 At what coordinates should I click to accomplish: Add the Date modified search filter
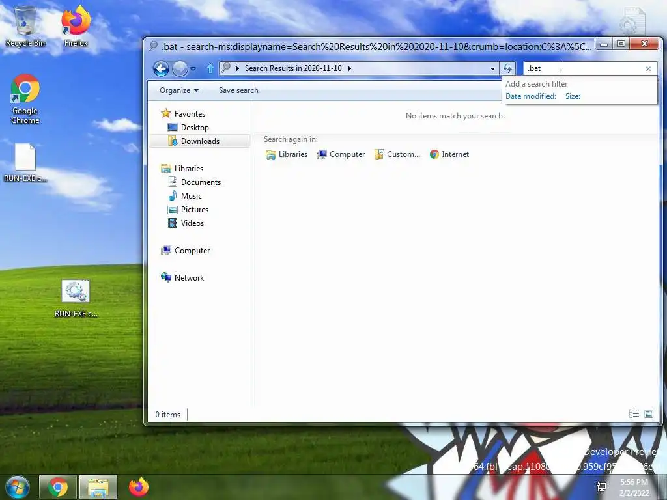(530, 96)
